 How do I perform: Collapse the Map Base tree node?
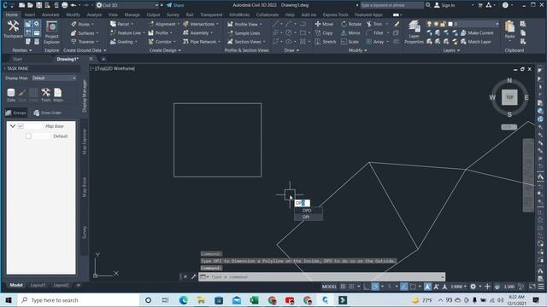[x=13, y=126]
